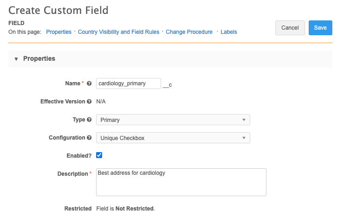Click in the Name input field
Image resolution: width=337 pixels, height=217 pixels.
pyautogui.click(x=128, y=83)
